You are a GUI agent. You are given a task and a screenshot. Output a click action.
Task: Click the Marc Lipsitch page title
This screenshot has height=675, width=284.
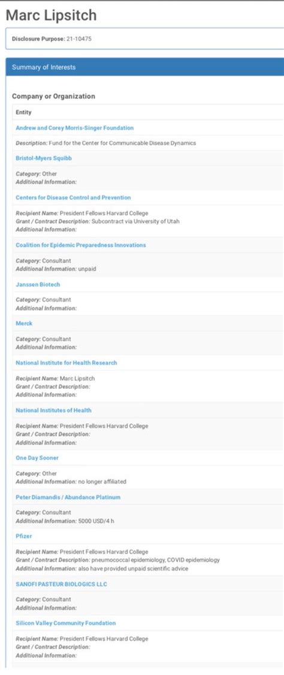pos(52,15)
